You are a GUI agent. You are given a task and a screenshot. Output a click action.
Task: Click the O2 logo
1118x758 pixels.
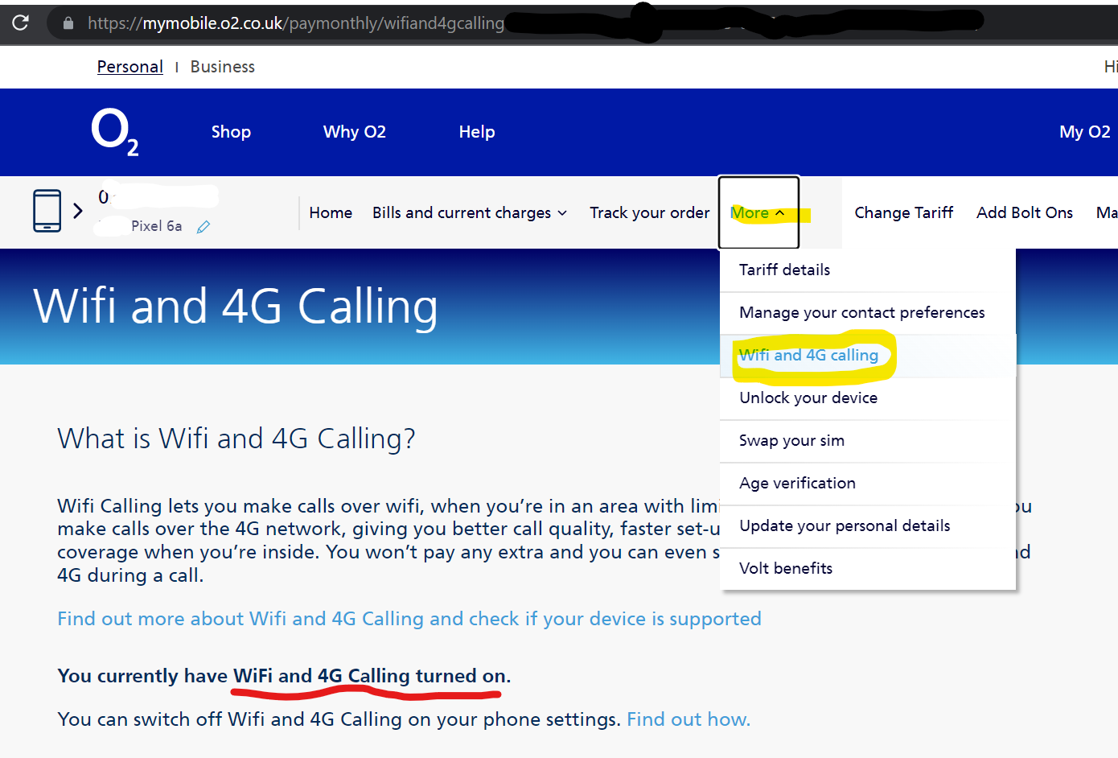tap(114, 131)
